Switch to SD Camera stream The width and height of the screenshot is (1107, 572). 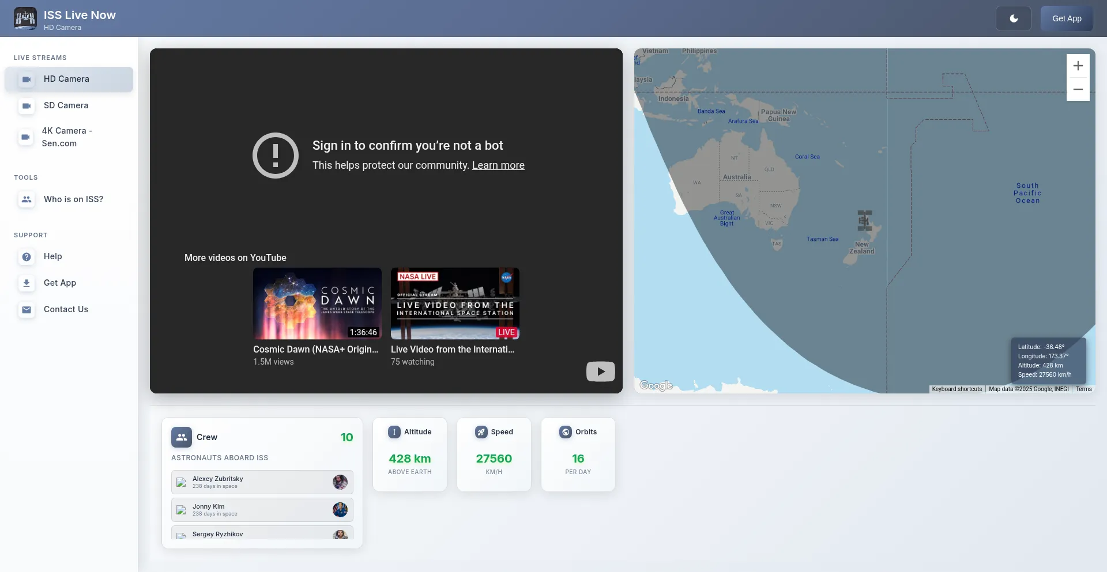click(66, 105)
